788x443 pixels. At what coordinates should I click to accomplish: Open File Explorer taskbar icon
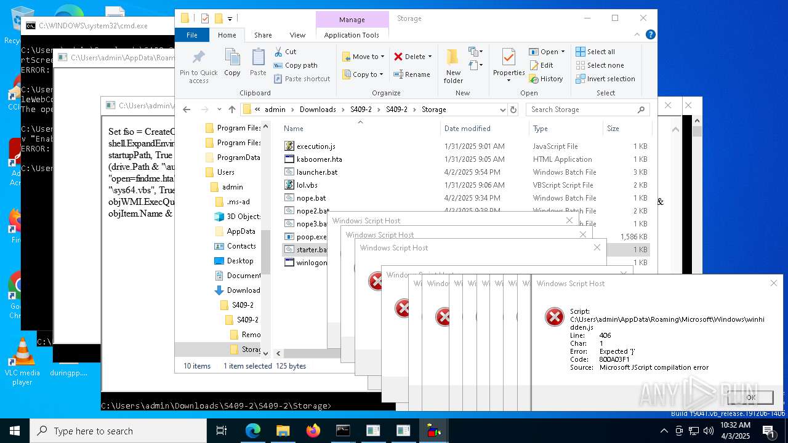point(283,431)
